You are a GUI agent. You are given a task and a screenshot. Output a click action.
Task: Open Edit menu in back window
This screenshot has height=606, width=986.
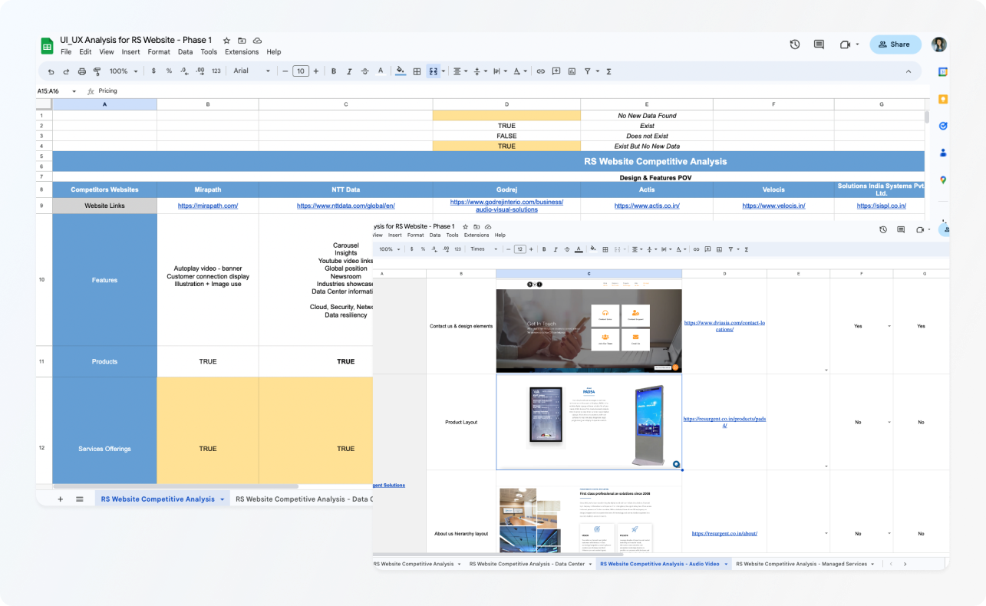pos(85,52)
